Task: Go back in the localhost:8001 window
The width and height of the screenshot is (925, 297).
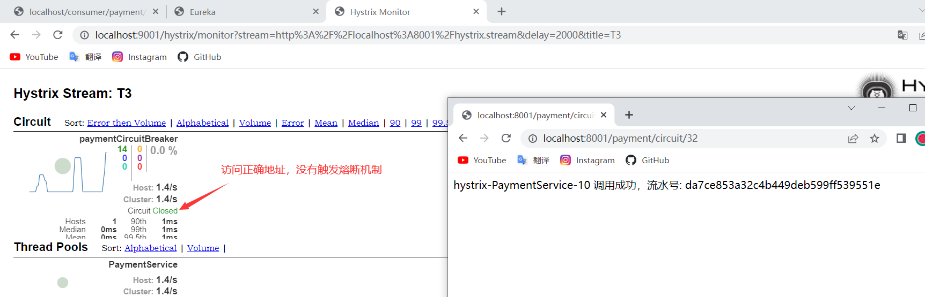Action: coord(463,138)
